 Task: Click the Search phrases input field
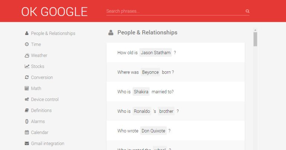[178, 11]
